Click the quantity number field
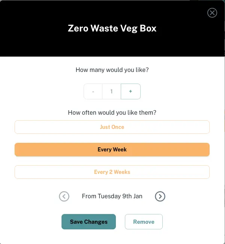 [x=112, y=91]
